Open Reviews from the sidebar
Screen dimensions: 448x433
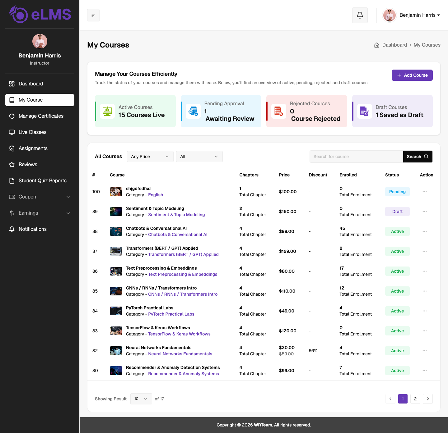point(40,165)
